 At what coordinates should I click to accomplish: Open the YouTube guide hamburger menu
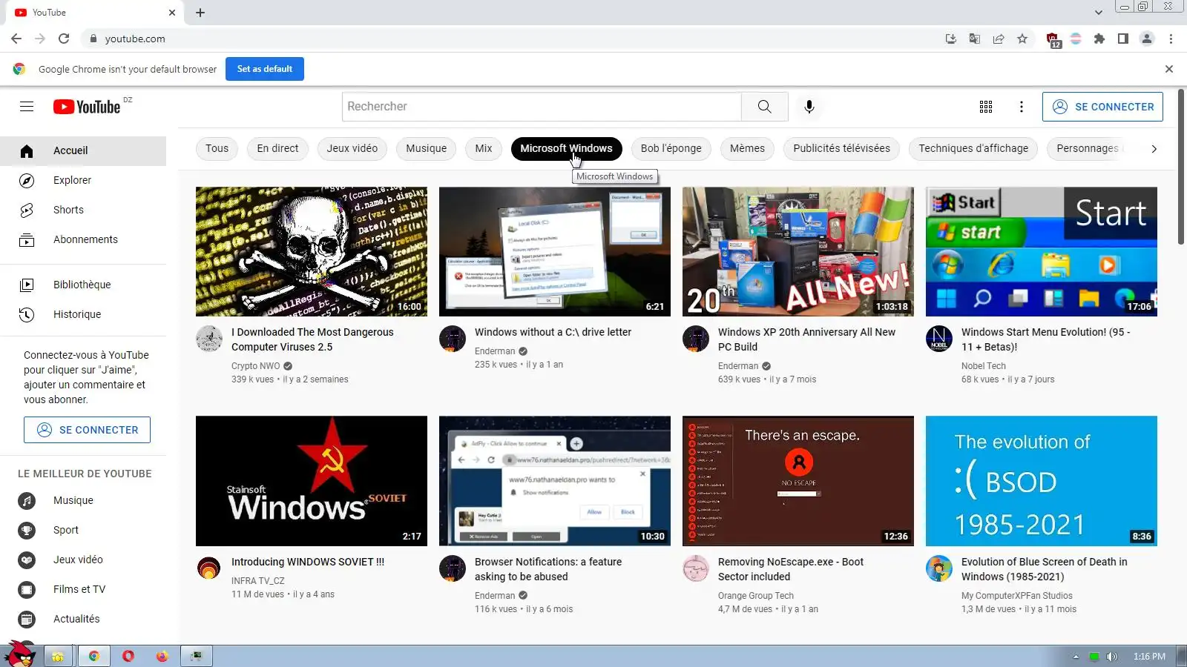click(x=27, y=107)
